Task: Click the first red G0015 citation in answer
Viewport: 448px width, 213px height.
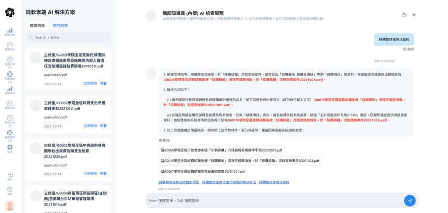Action: (x=244, y=80)
